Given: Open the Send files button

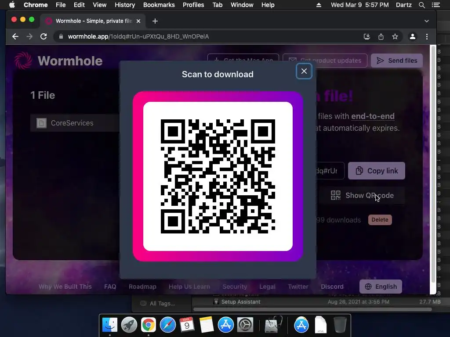Looking at the screenshot, I should click(397, 61).
